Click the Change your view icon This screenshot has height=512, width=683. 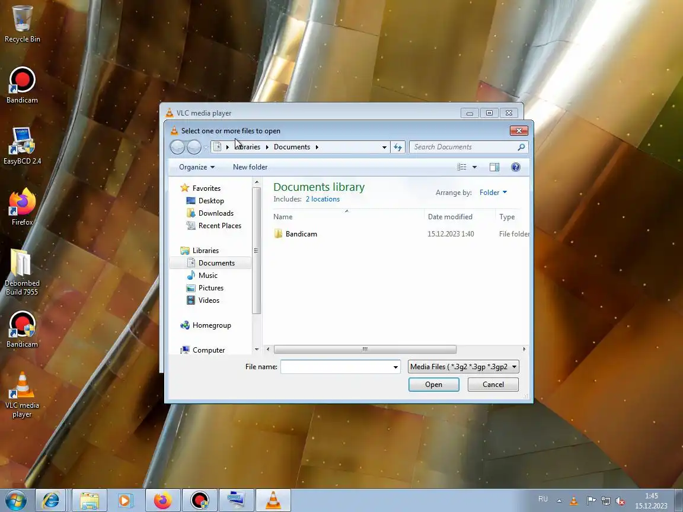[462, 167]
